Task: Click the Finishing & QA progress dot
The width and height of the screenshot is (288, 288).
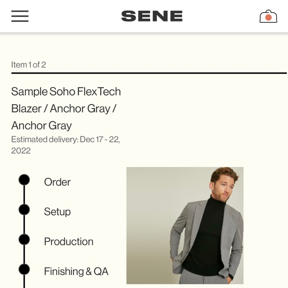Action: [x=24, y=269]
